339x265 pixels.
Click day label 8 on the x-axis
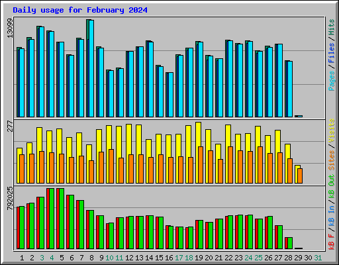[91, 258]
